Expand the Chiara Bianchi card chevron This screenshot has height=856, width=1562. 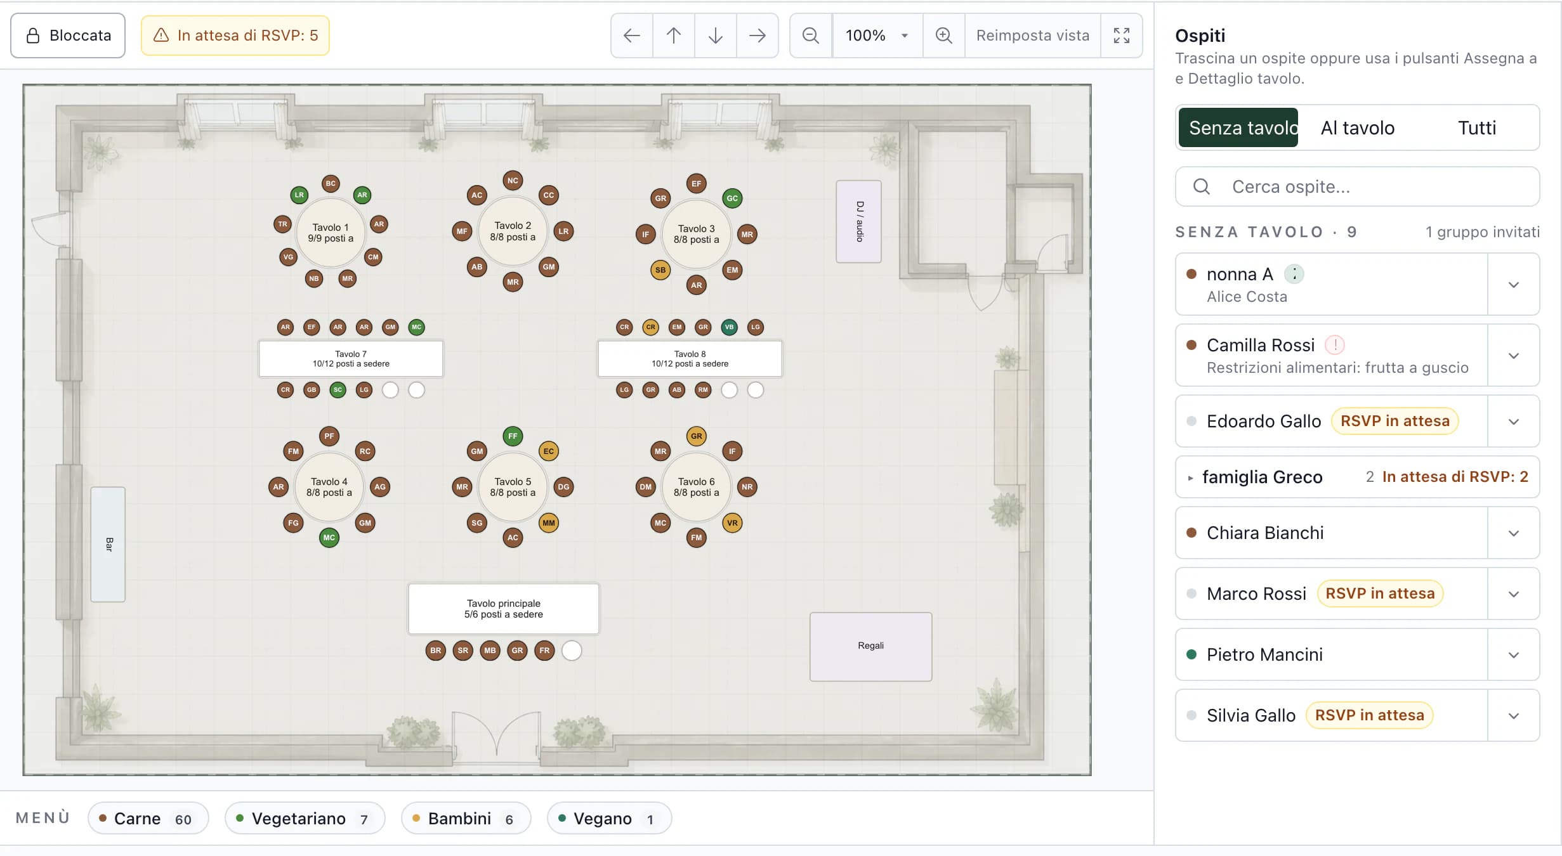click(x=1514, y=533)
